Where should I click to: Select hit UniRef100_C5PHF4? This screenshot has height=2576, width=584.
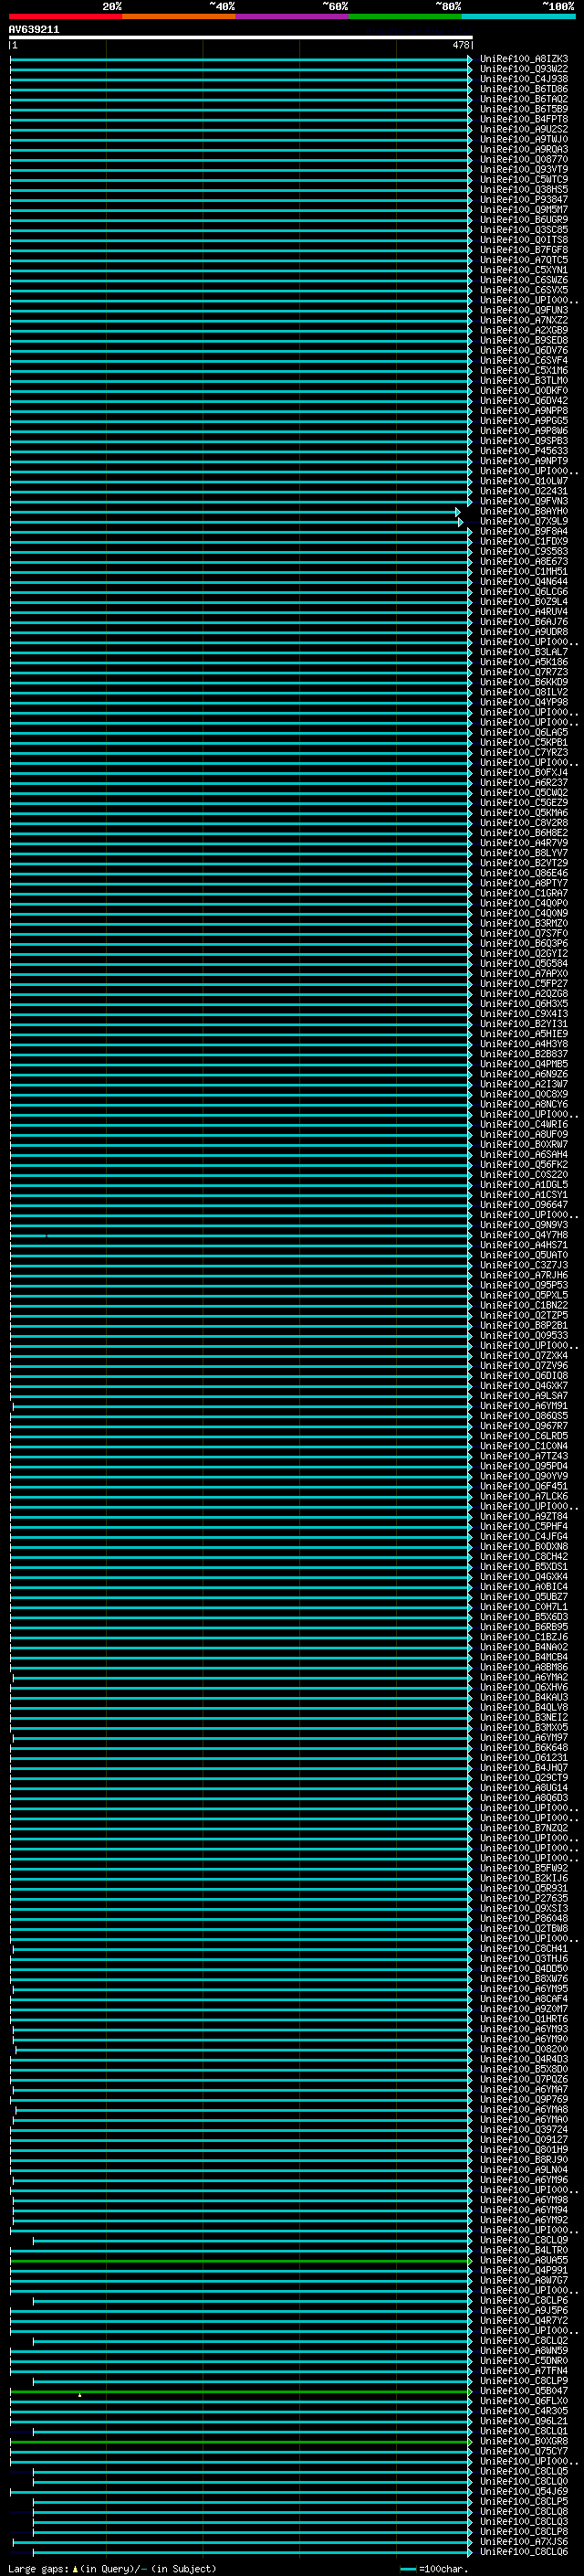tap(523, 1527)
